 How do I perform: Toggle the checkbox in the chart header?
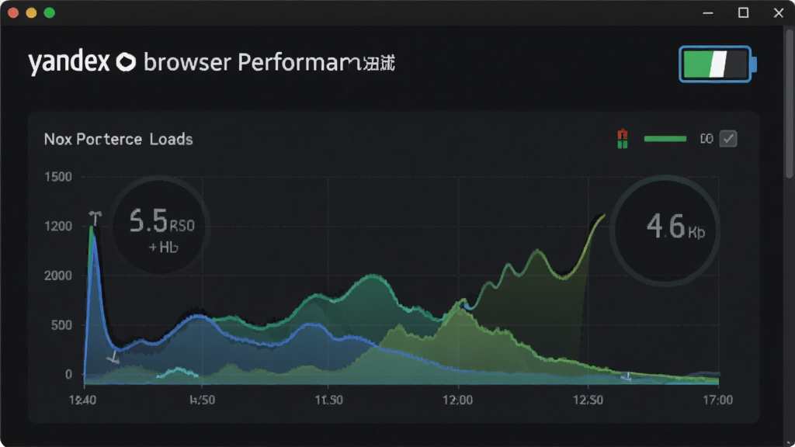tap(728, 138)
